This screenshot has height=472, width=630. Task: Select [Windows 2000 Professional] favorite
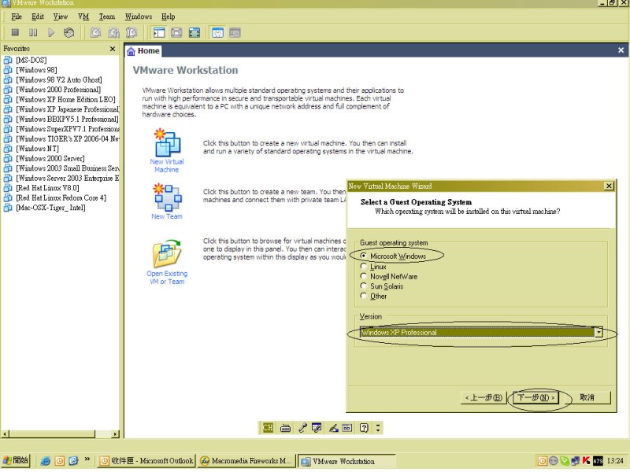click(x=58, y=90)
